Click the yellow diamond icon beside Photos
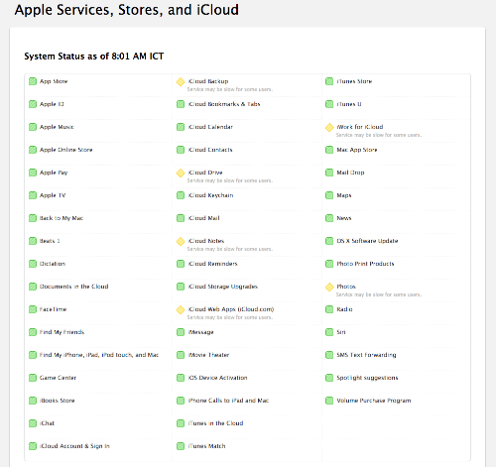Screen dimensions: 496x467 click(x=329, y=287)
